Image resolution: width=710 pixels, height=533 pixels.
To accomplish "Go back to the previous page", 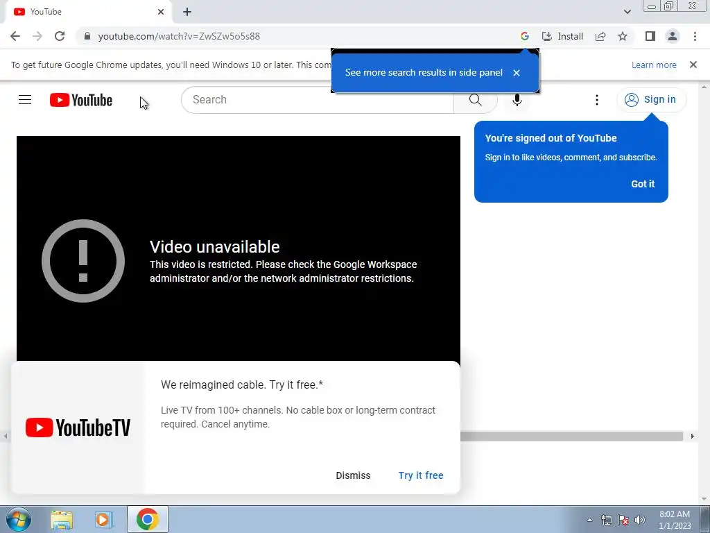I will click(15, 36).
